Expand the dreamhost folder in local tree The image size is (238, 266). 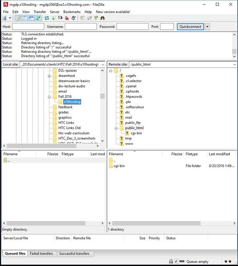(49, 76)
